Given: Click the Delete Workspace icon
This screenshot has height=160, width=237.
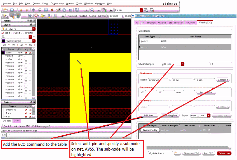Looking at the screenshot, I should click(x=152, y=10).
